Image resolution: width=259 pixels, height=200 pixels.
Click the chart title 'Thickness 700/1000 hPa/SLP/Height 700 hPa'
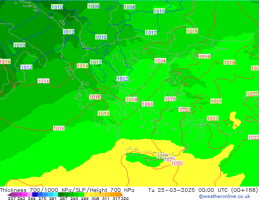(67, 190)
